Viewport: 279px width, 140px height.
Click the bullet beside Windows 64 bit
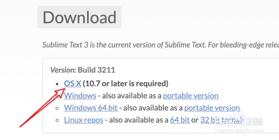pyautogui.click(x=57, y=108)
